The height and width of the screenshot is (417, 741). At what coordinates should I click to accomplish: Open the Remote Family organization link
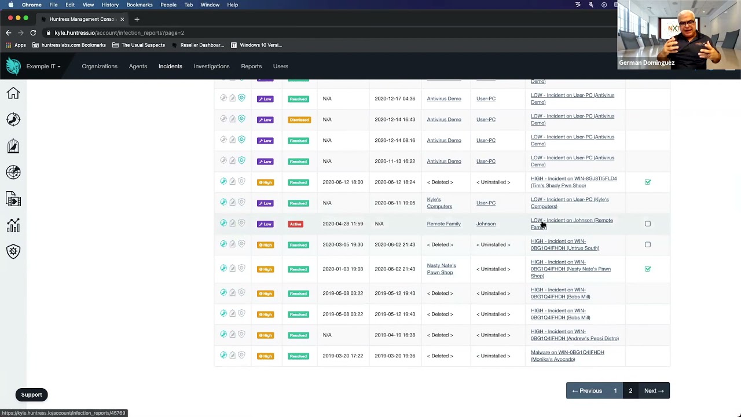[x=443, y=224]
